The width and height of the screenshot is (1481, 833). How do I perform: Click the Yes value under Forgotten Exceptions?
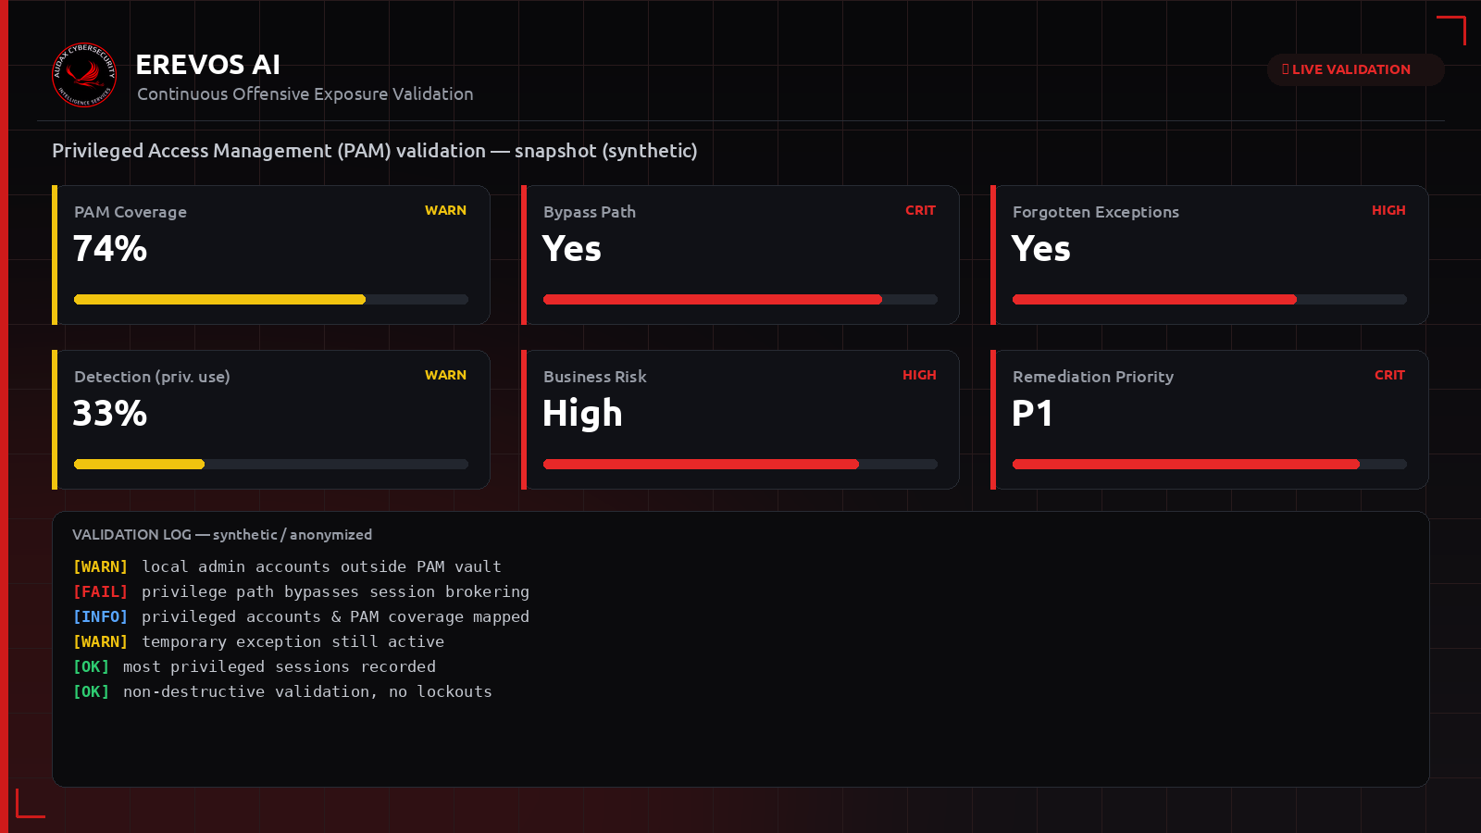(1041, 249)
